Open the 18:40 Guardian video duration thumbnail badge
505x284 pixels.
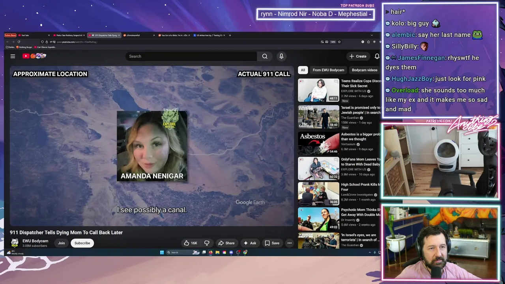click(334, 125)
